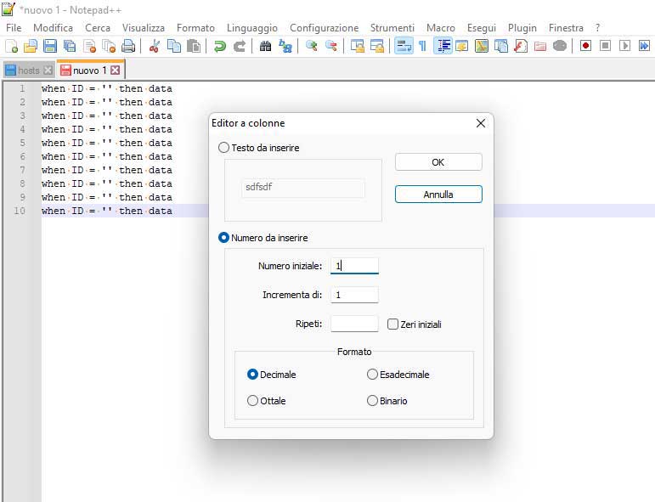Screen dimensions: 655x502
Task: Open Find with the binoculars icon
Action: pos(266,46)
